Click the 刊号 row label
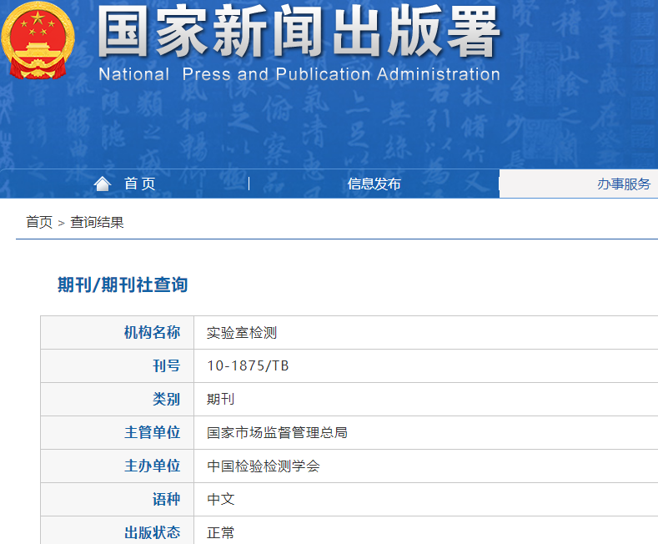Viewport: 658px width, 544px height. pos(165,365)
